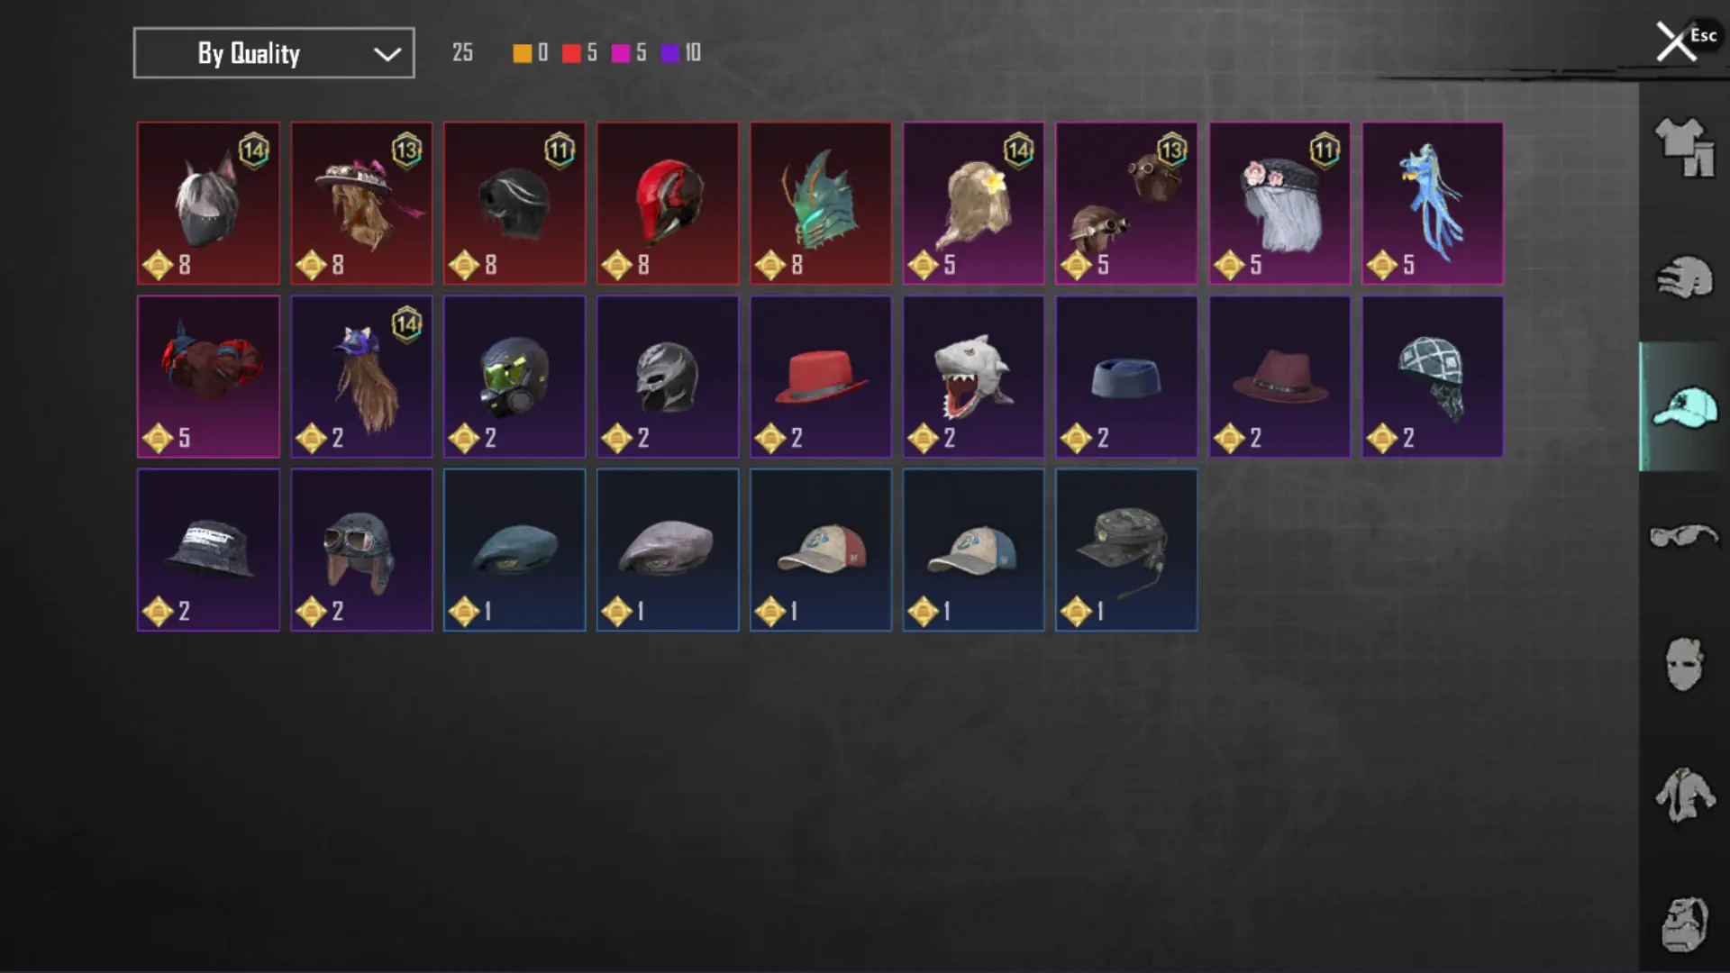Choose the green visor gas mask helmet
The image size is (1730, 973).
click(514, 377)
